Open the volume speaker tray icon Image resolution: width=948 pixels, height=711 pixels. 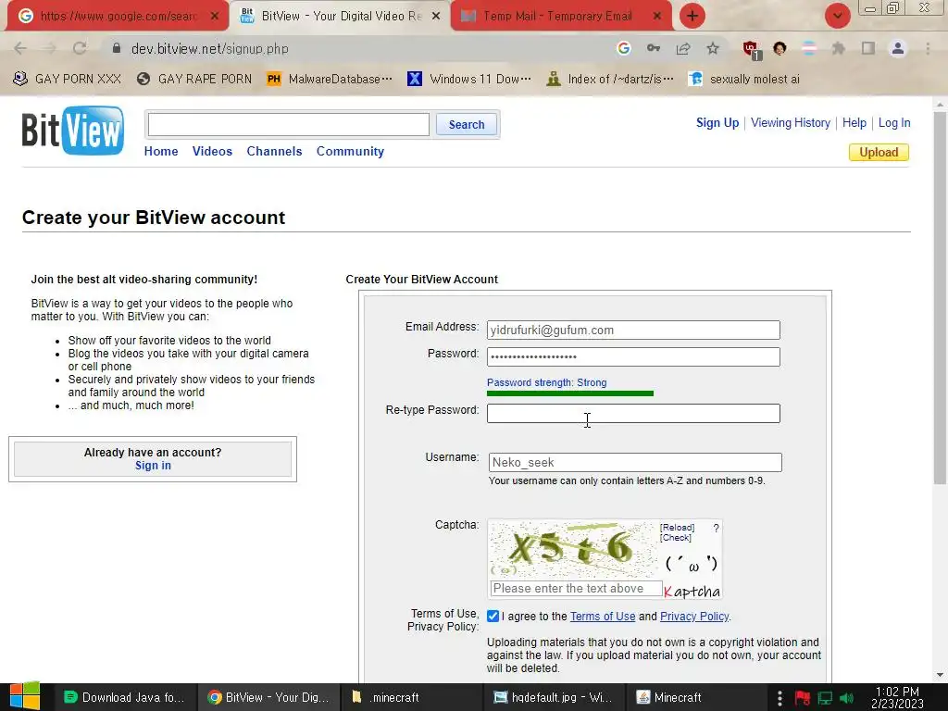847,698
